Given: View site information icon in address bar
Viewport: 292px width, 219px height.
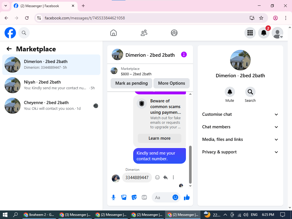Looking at the screenshot, I should (39, 18).
